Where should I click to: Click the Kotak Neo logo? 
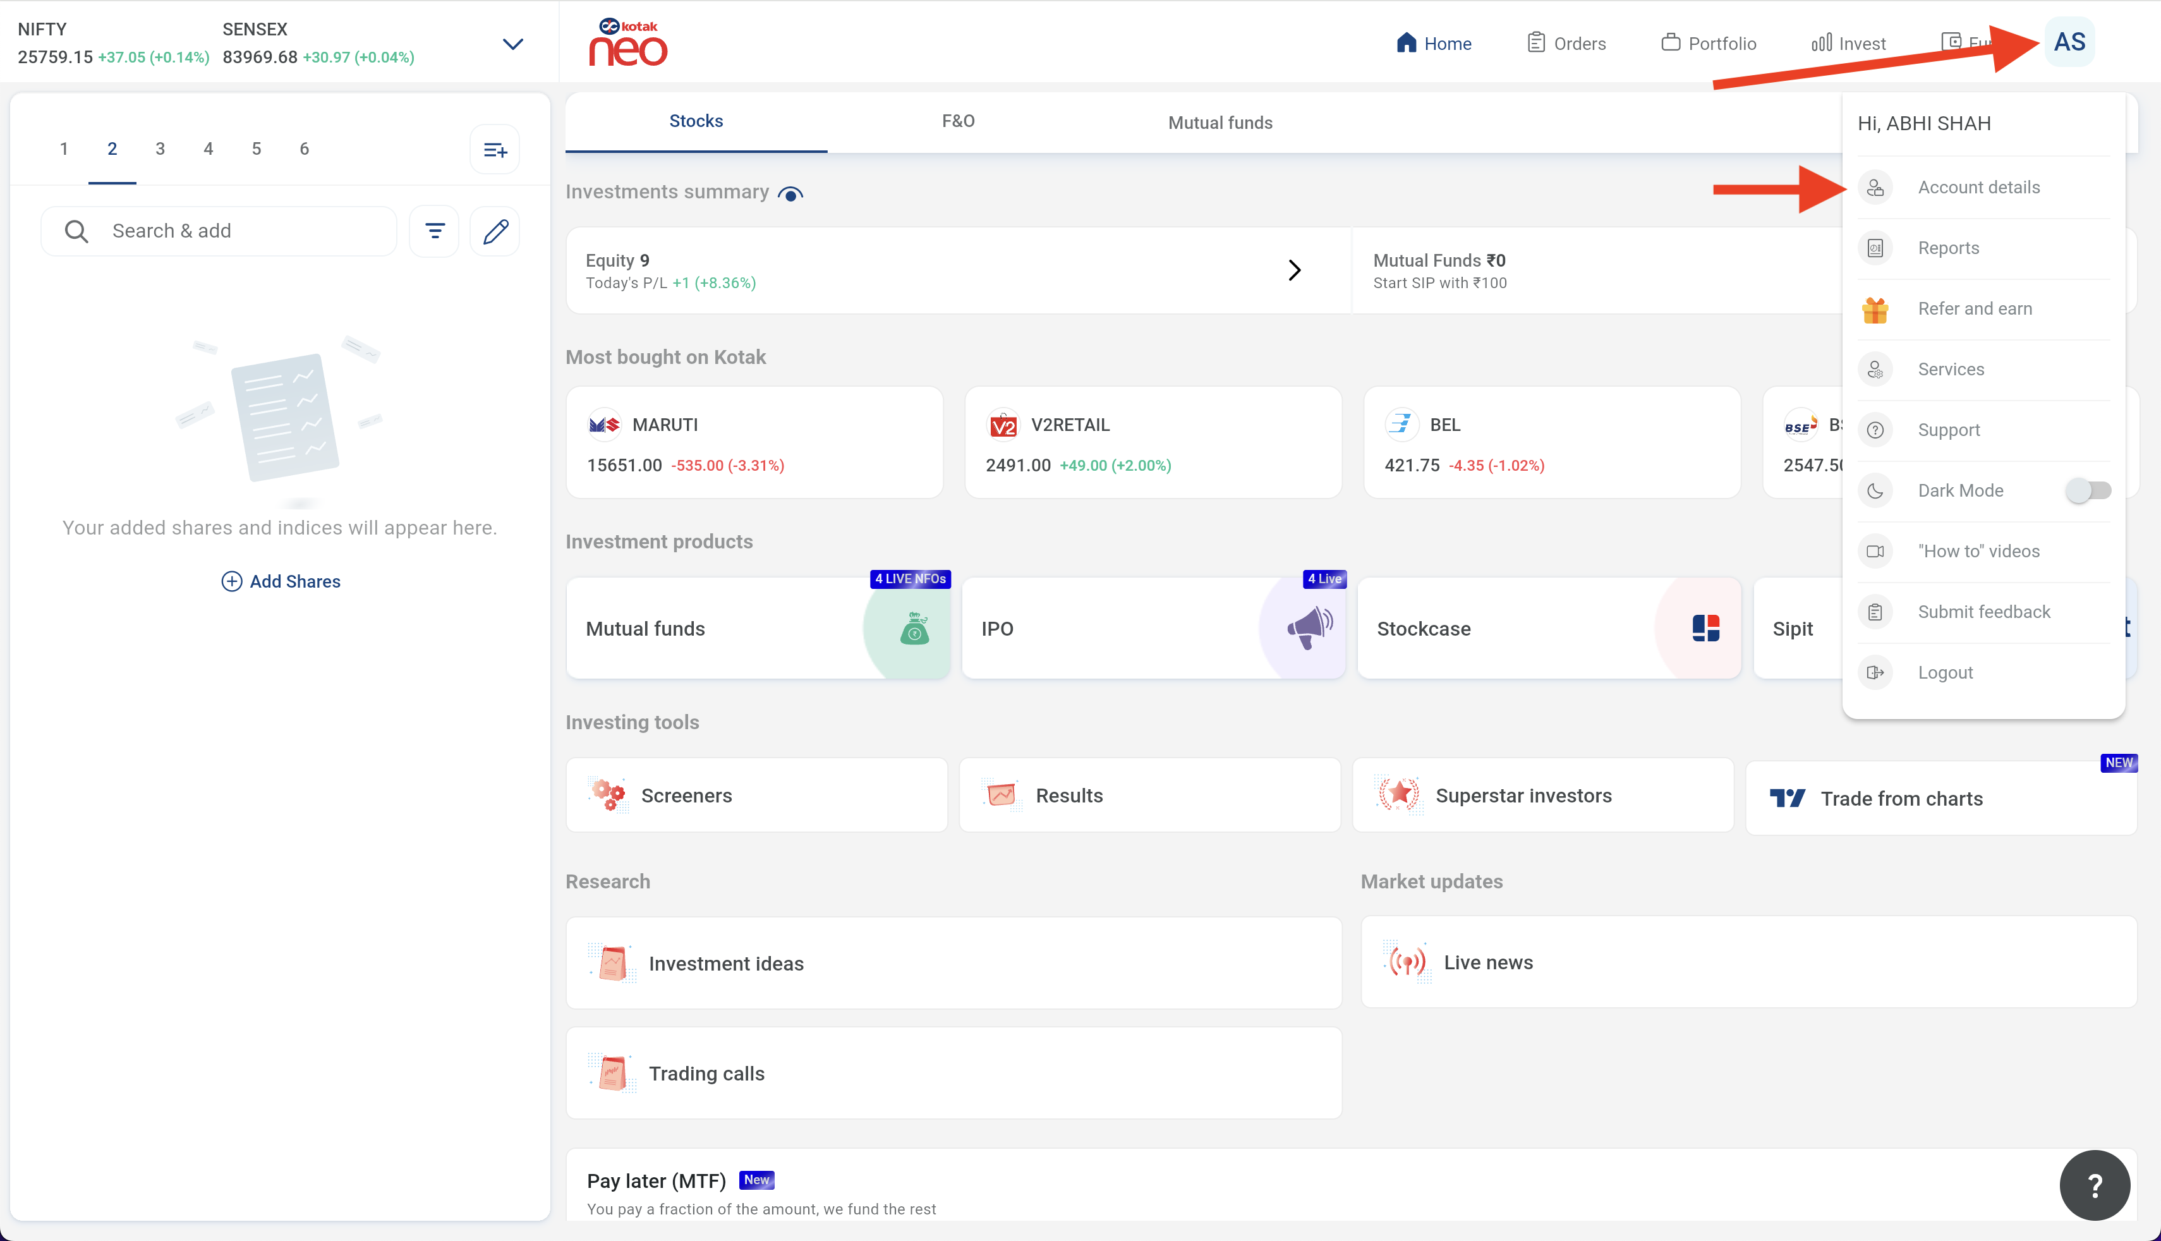click(x=628, y=42)
